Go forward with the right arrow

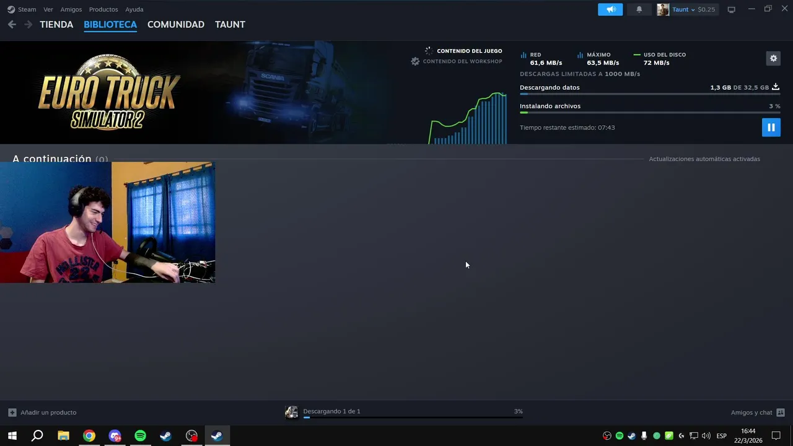coord(28,25)
